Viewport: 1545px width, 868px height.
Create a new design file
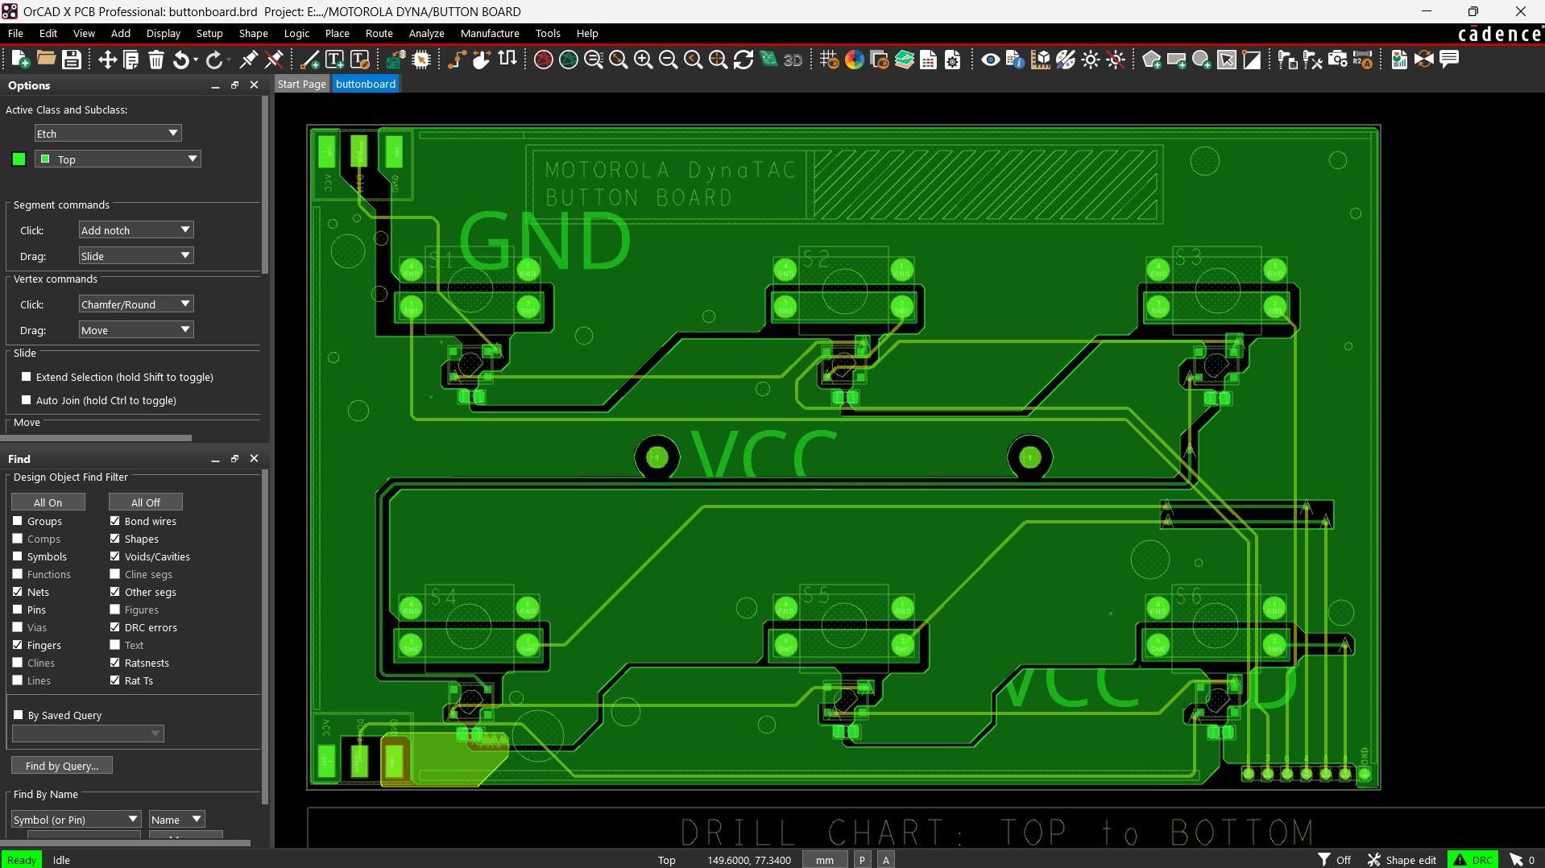point(21,60)
